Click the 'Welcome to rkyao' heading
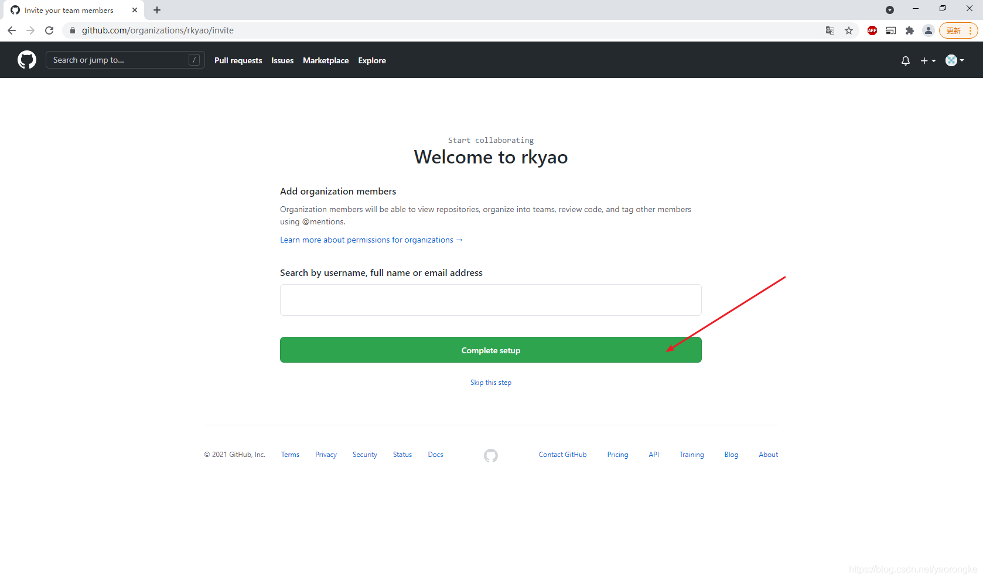This screenshot has width=983, height=580. click(491, 157)
